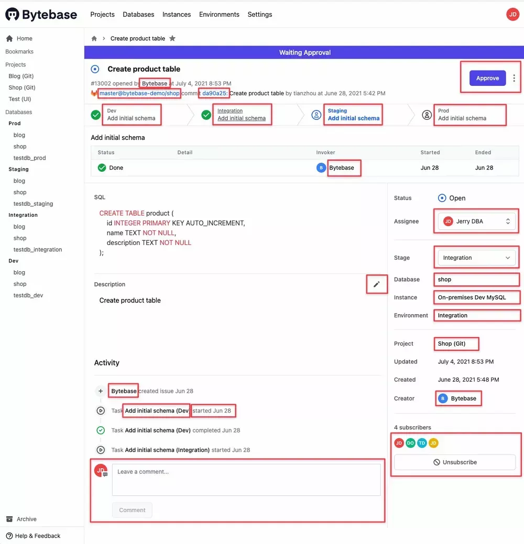
Task: Bookmark issue with star icon
Action: [x=172, y=39]
